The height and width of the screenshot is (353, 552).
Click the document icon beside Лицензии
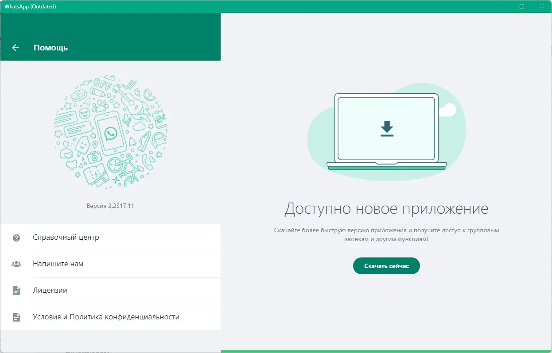[16, 291]
